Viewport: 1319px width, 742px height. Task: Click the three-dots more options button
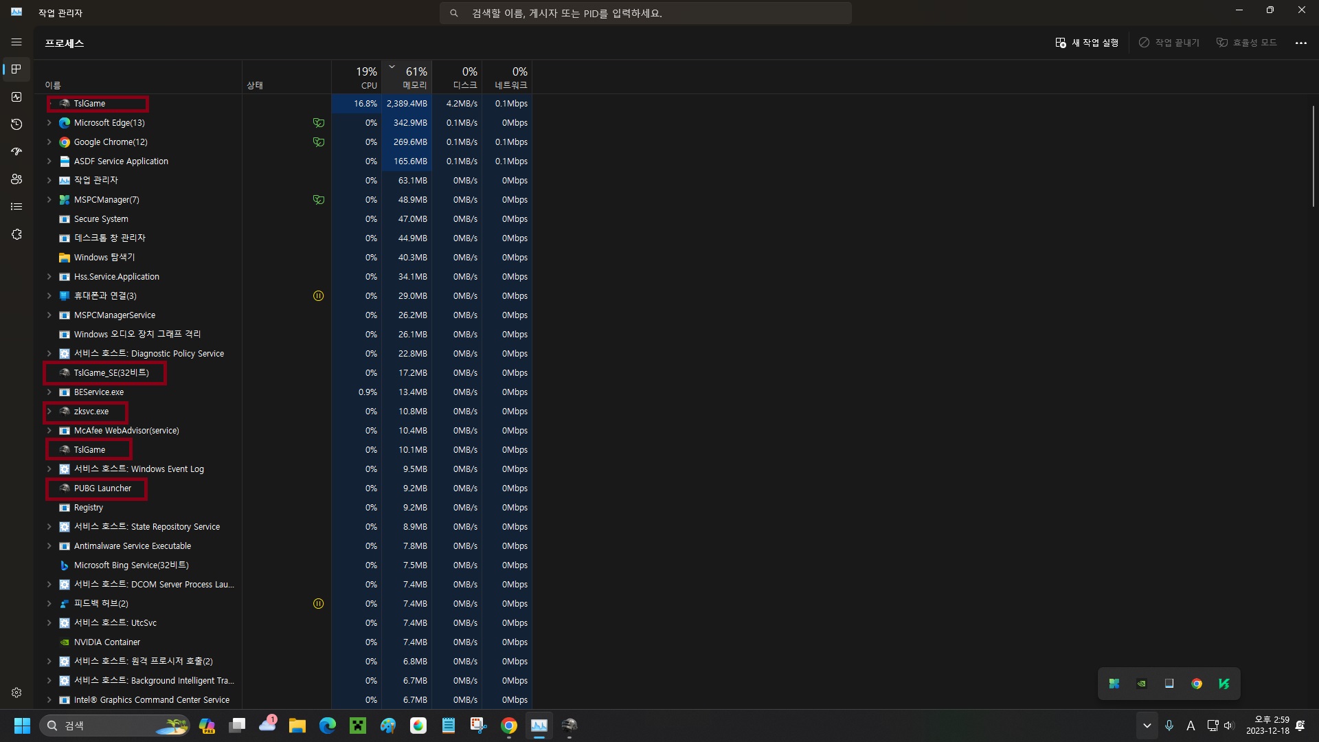point(1300,43)
